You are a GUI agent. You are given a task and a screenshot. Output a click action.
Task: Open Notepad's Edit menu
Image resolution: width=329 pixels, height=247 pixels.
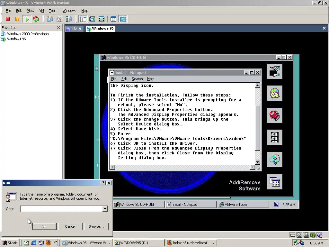[x=124, y=79]
